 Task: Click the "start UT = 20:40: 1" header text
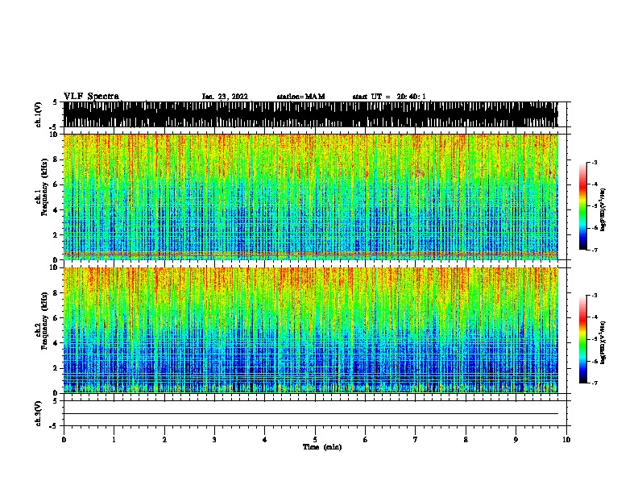(x=389, y=97)
